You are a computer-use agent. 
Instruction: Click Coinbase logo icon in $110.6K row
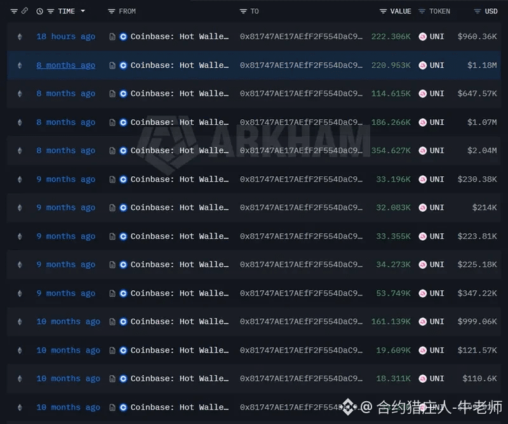[123, 379]
